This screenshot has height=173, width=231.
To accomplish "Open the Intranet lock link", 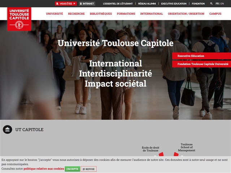I will (87, 4).
